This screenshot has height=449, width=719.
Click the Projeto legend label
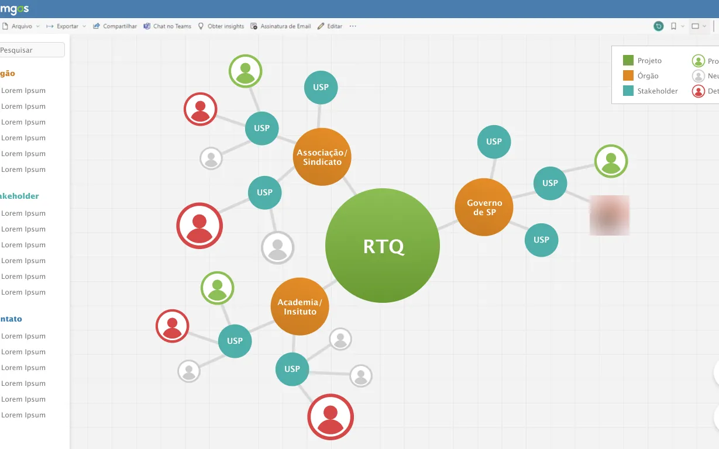tap(649, 61)
